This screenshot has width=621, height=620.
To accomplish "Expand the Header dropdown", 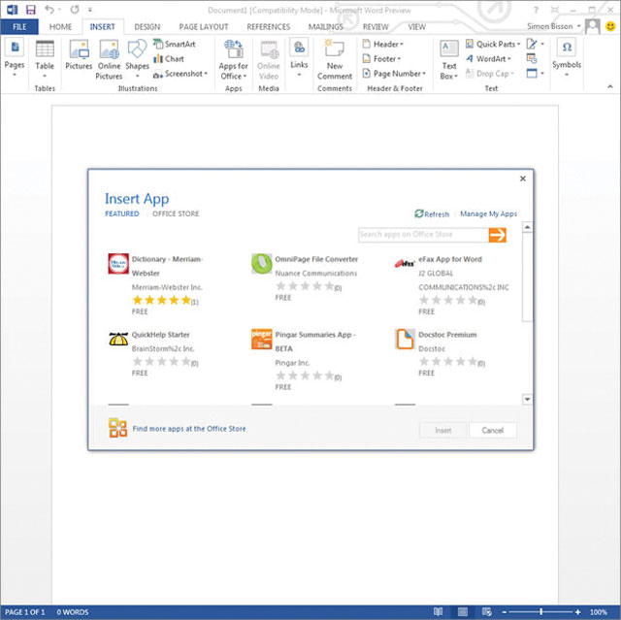I will 401,44.
